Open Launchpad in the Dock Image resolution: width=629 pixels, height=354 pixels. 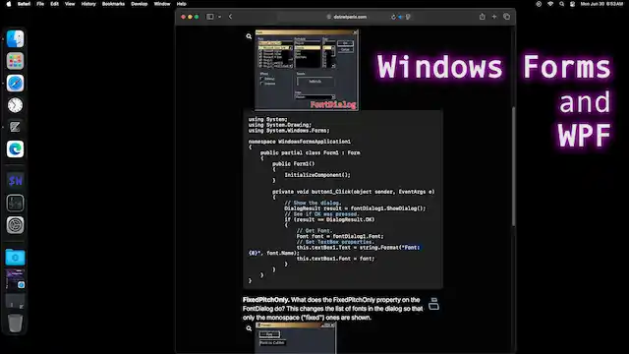(16, 61)
